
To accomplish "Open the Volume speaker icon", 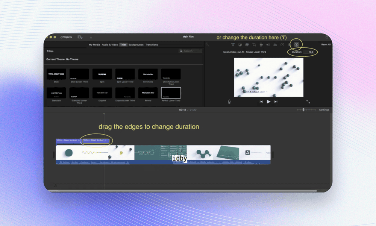I will (268, 44).
